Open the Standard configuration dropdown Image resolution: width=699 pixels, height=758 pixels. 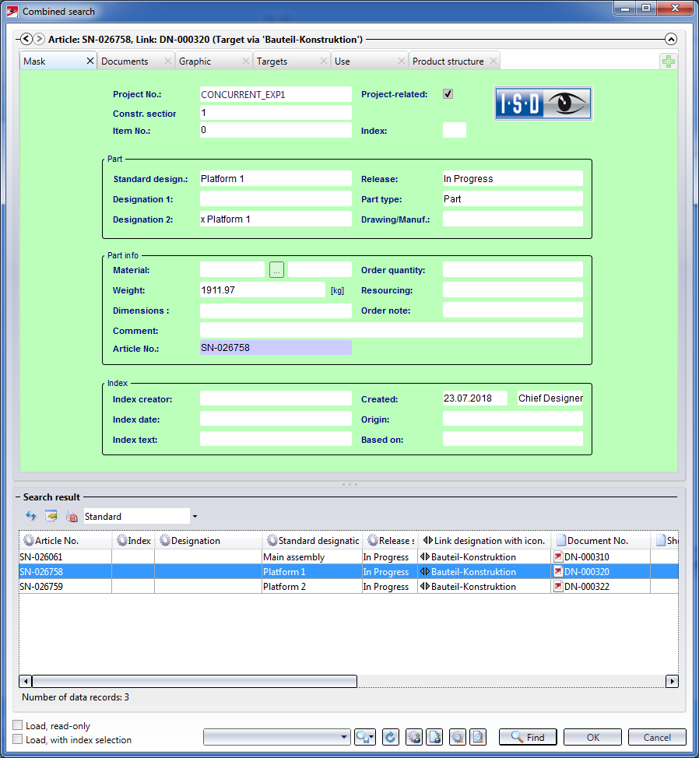click(x=195, y=516)
